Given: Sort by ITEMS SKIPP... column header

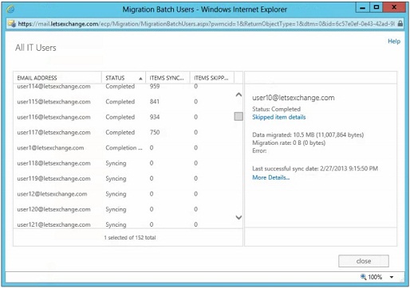Looking at the screenshot, I should [212, 78].
